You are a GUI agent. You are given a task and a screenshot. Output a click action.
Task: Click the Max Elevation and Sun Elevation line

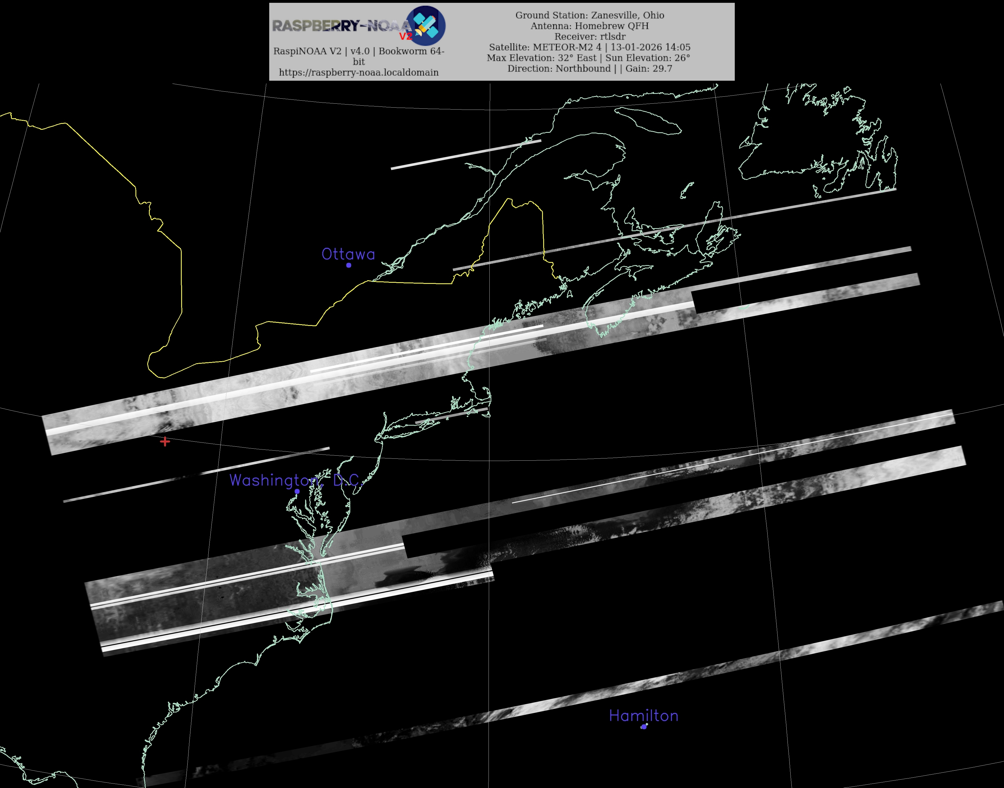[x=588, y=58]
